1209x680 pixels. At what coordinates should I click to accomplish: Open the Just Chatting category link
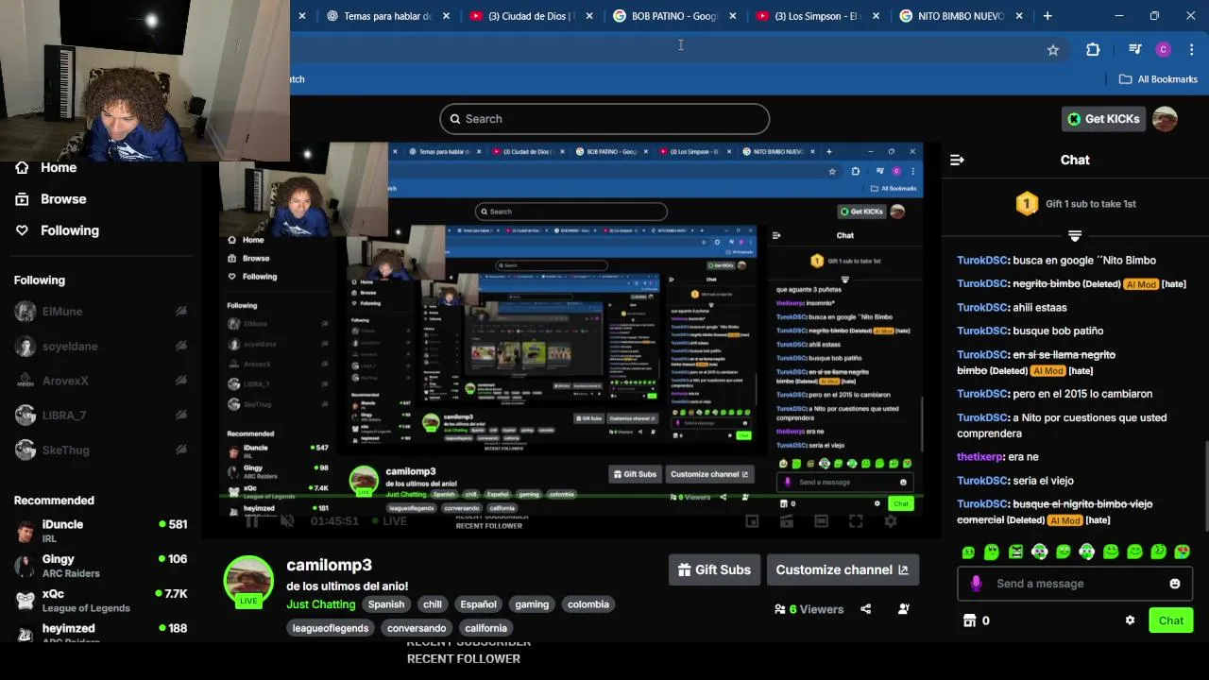[321, 604]
